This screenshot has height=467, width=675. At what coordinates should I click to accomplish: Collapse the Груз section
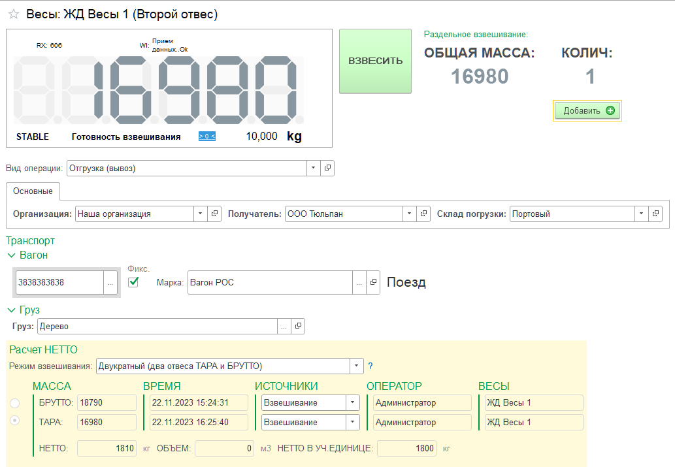[11, 310]
